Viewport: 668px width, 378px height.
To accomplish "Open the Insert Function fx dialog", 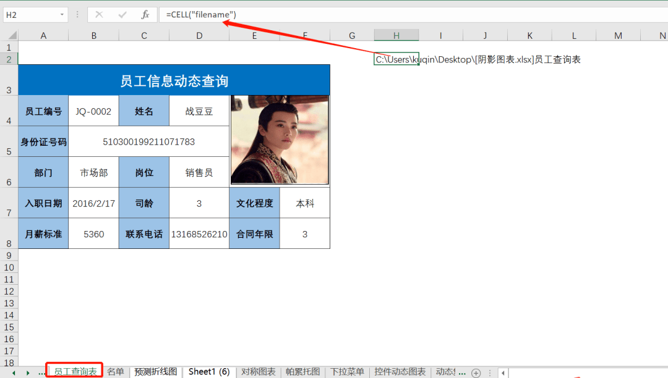I will pos(145,15).
